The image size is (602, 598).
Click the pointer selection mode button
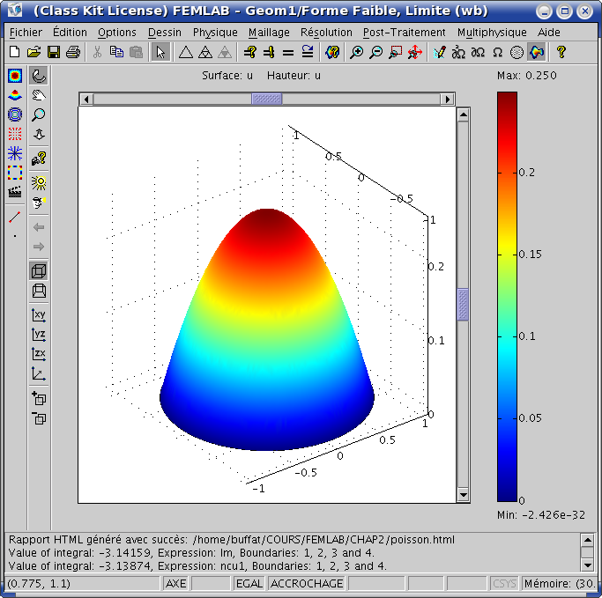point(160,52)
